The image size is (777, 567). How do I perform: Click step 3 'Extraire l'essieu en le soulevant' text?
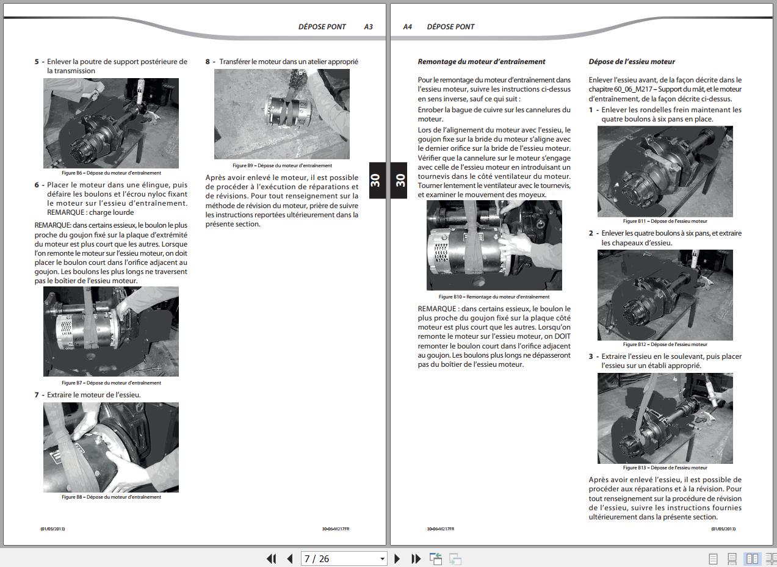[x=665, y=361]
